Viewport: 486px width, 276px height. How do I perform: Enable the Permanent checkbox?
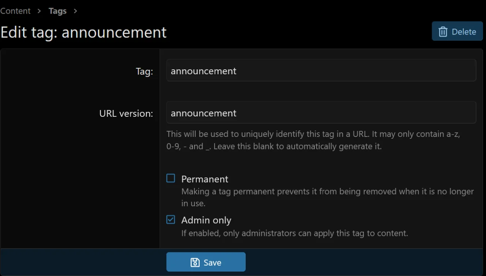[x=171, y=178]
